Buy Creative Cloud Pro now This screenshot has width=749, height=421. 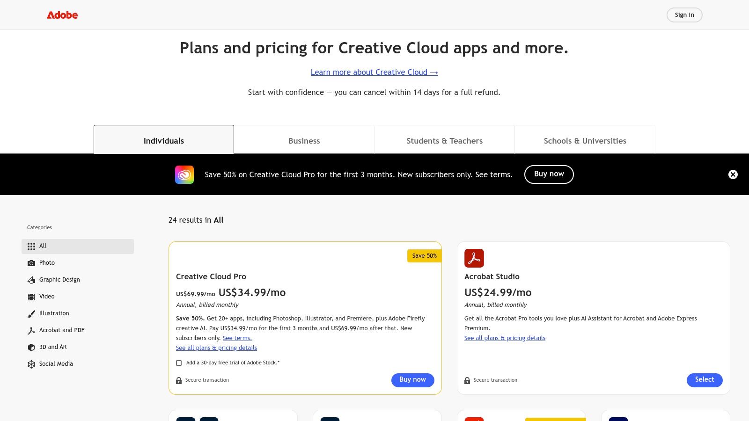[412, 380]
